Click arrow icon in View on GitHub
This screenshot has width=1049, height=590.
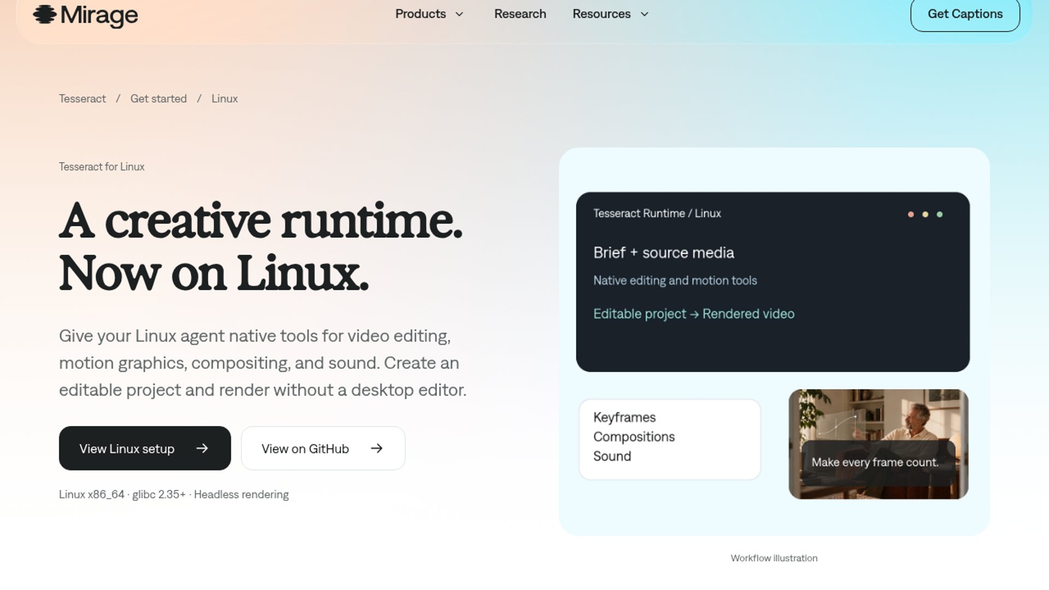[x=376, y=449]
